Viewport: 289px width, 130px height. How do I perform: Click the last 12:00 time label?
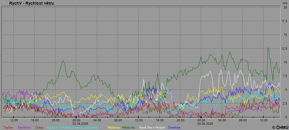coord(264,120)
